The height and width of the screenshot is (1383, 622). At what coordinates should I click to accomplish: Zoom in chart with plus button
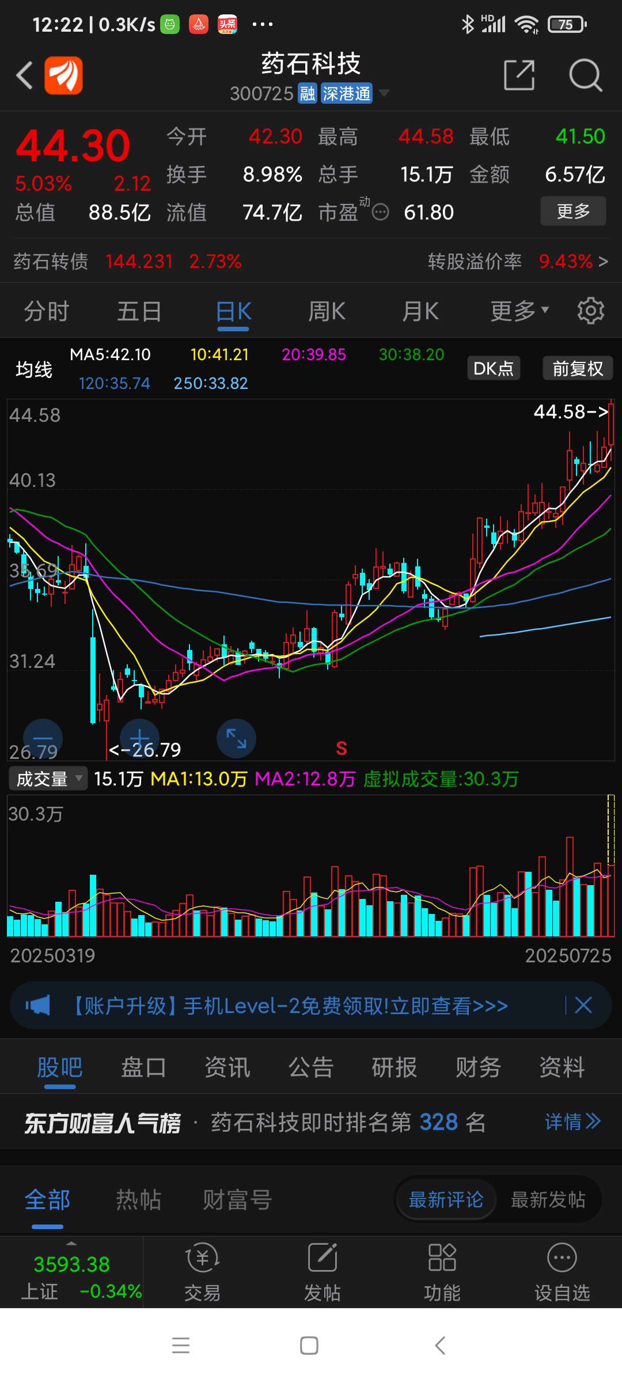click(139, 738)
